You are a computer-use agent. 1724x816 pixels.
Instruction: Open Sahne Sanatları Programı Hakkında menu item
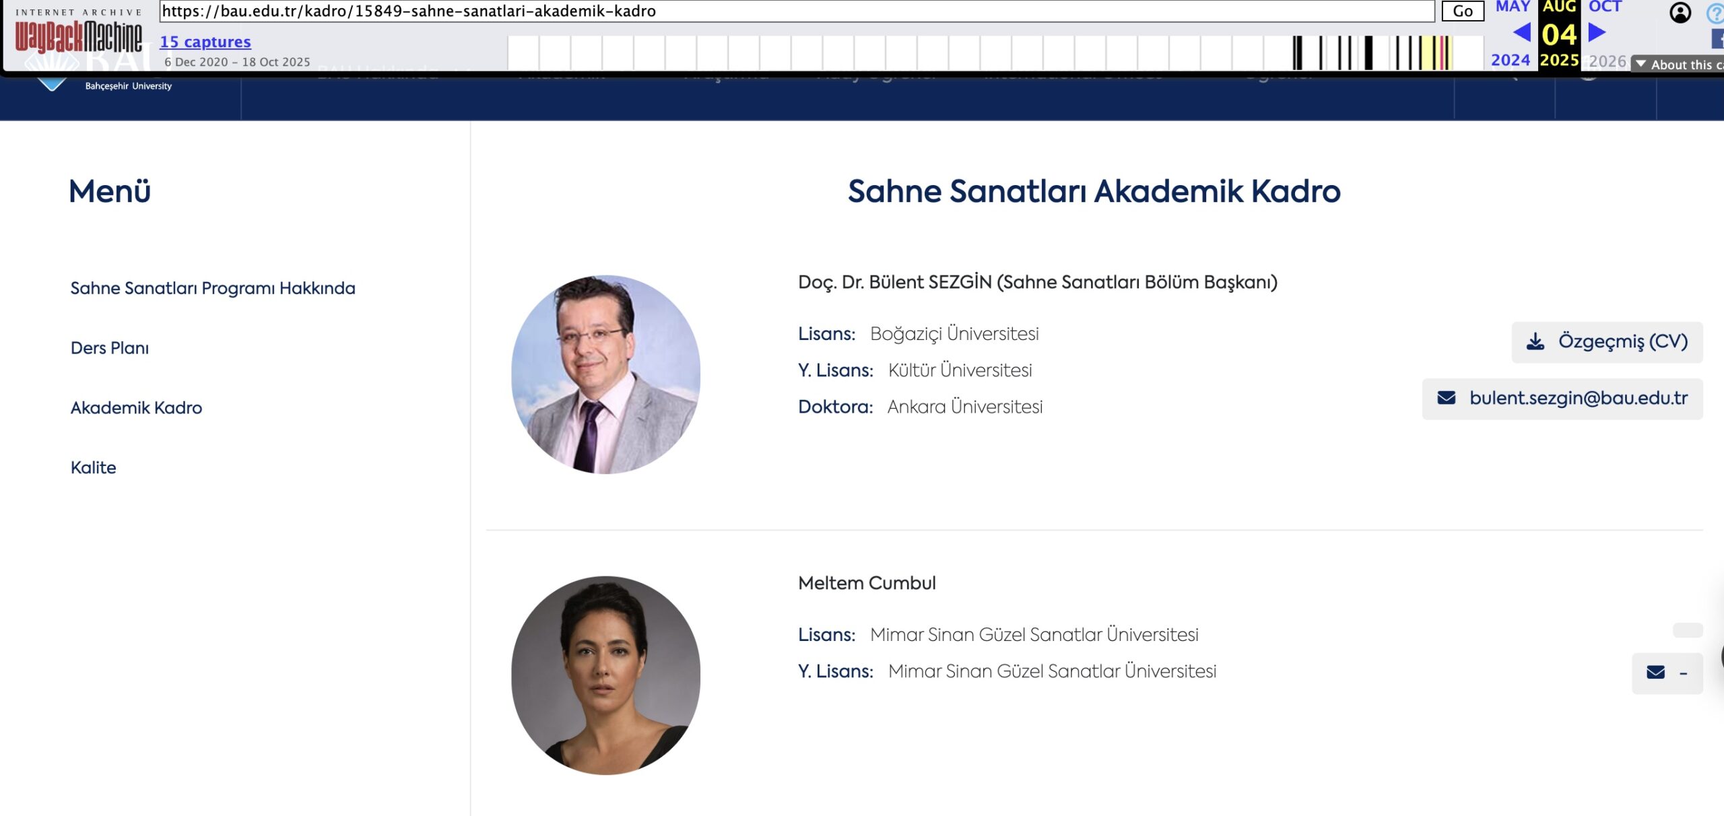(x=213, y=288)
